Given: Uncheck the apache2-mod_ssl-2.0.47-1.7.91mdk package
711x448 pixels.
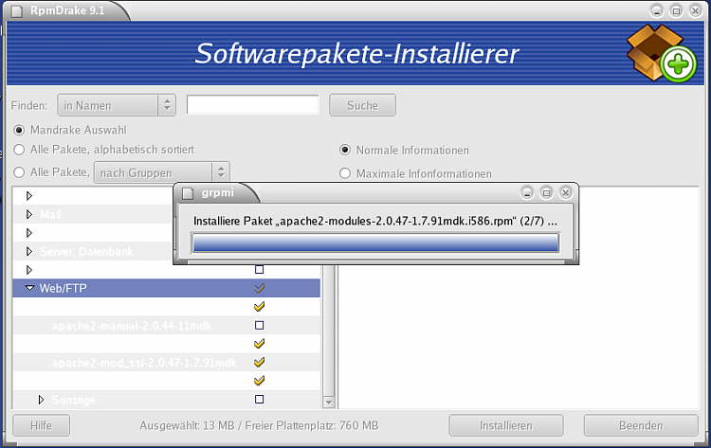Looking at the screenshot, I should [260, 363].
